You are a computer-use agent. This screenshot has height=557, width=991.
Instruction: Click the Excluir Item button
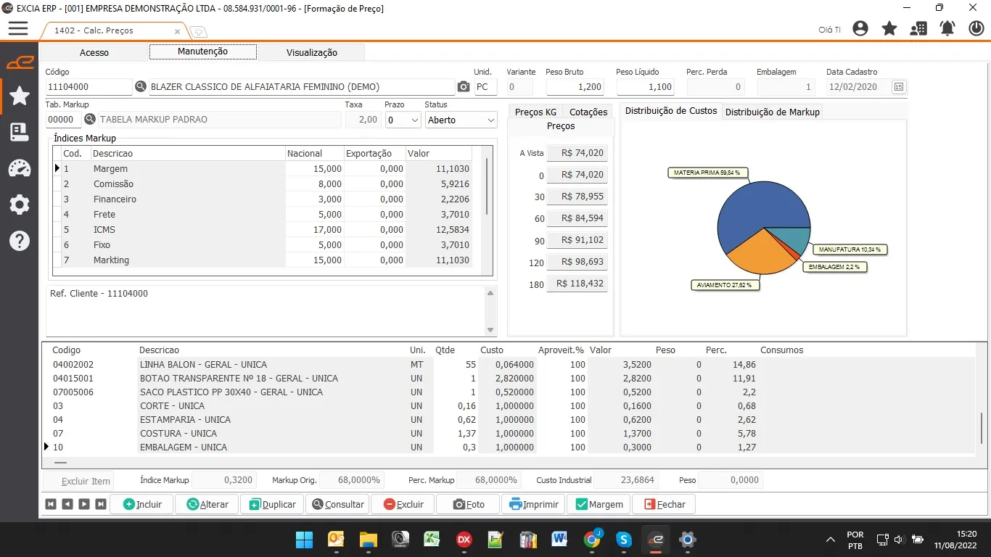point(78,481)
